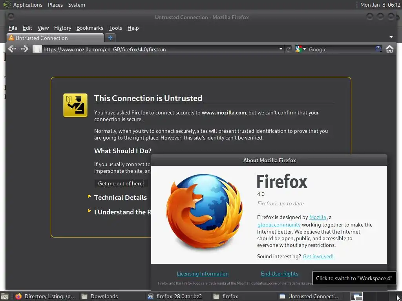Viewport: 402px width, 301px height.
Task: Click the show desktop icon in bottom panel
Action: [5, 296]
